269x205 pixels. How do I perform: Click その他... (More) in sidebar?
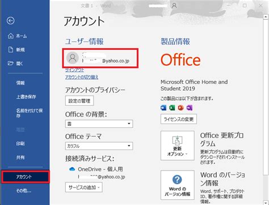pos(23,191)
